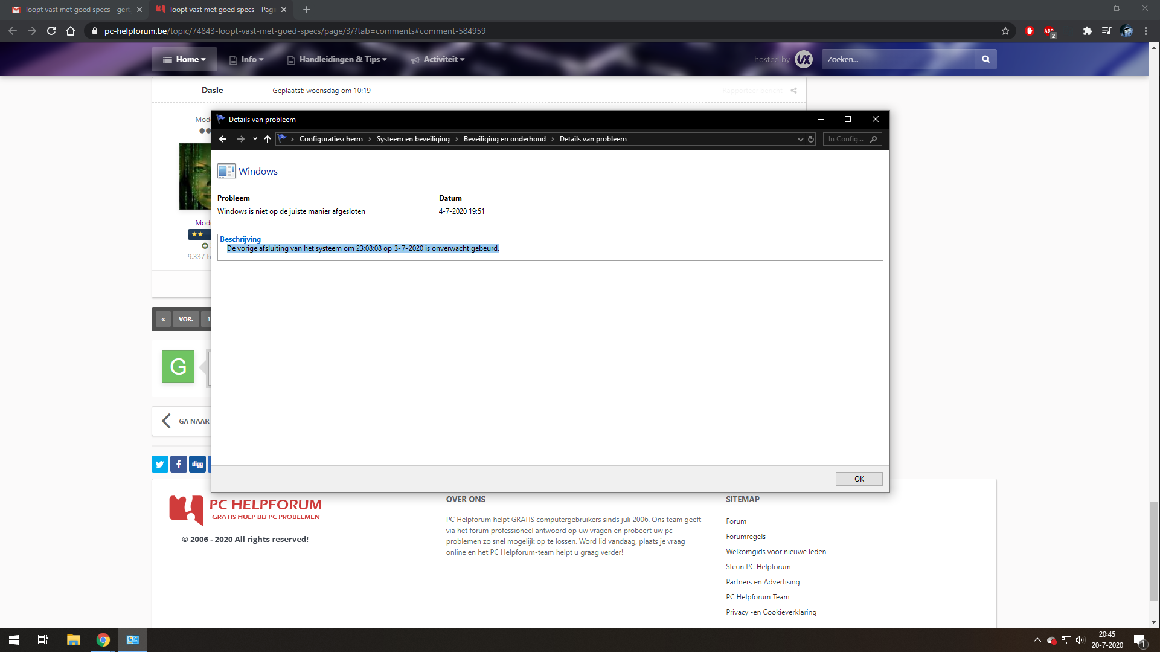
Task: Switch to the first loopt vast browser tab
Action: click(77, 10)
